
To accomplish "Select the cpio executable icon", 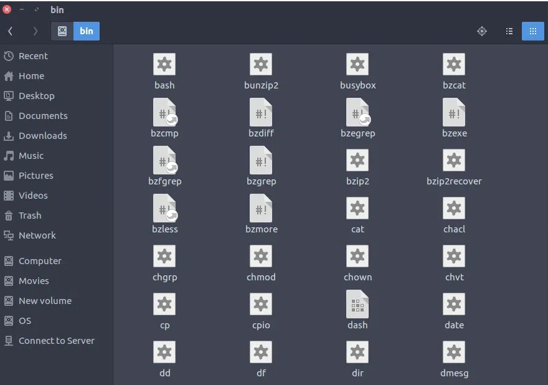I will (261, 304).
